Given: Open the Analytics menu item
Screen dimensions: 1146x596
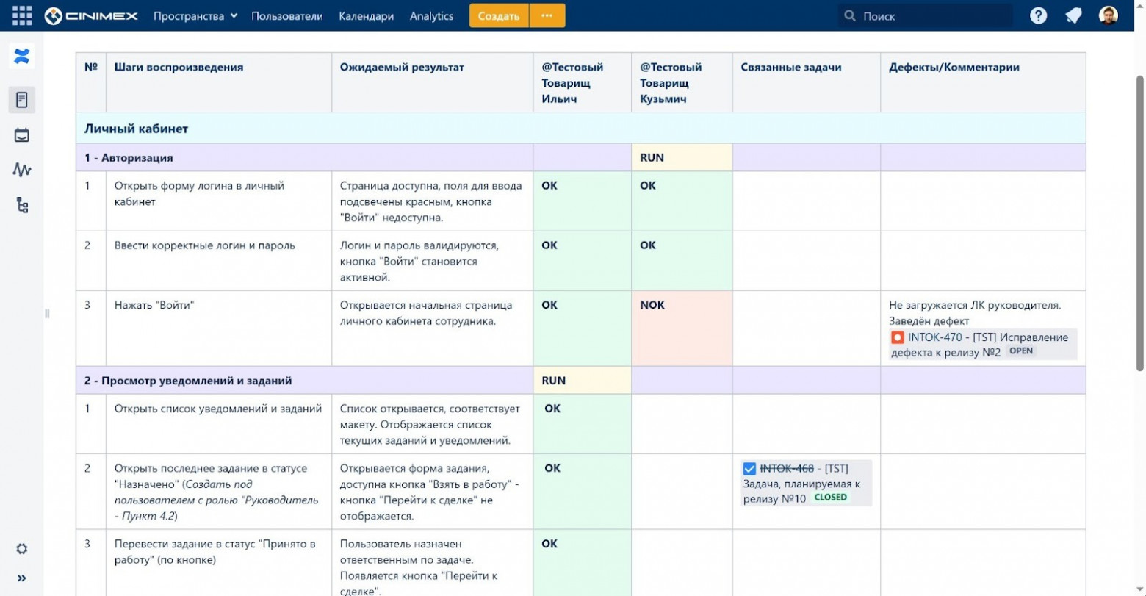Looking at the screenshot, I should (431, 15).
